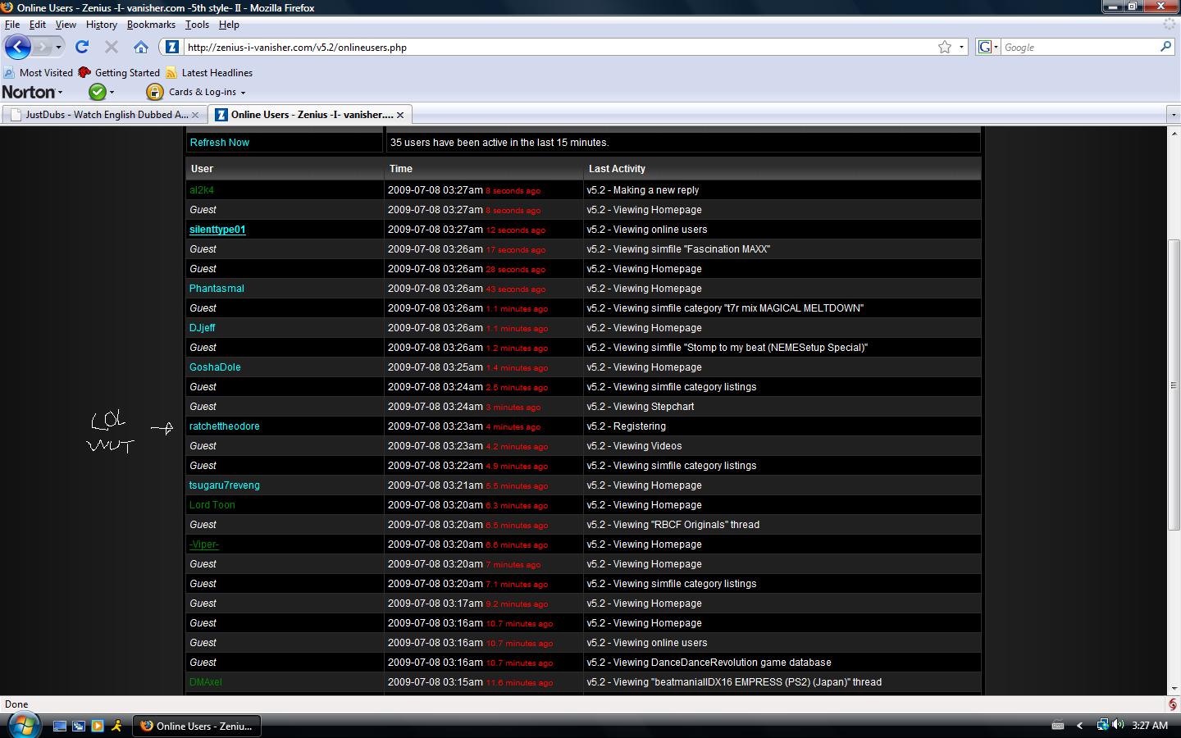Screen dimensions: 1181x738
Task: Open GoshaDole user link
Action: tap(215, 367)
